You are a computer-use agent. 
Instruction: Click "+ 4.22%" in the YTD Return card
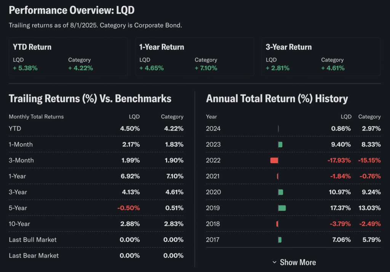tap(81, 68)
